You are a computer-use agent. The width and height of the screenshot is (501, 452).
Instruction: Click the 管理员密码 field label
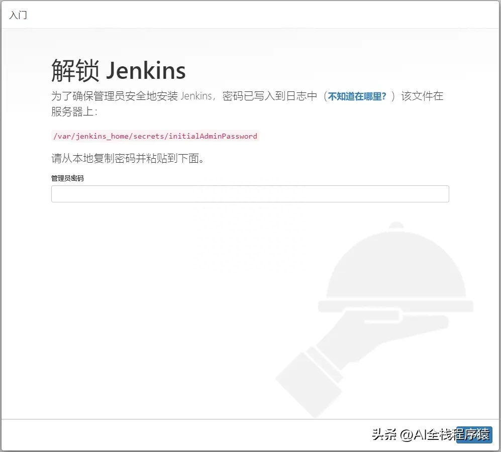tap(67, 178)
